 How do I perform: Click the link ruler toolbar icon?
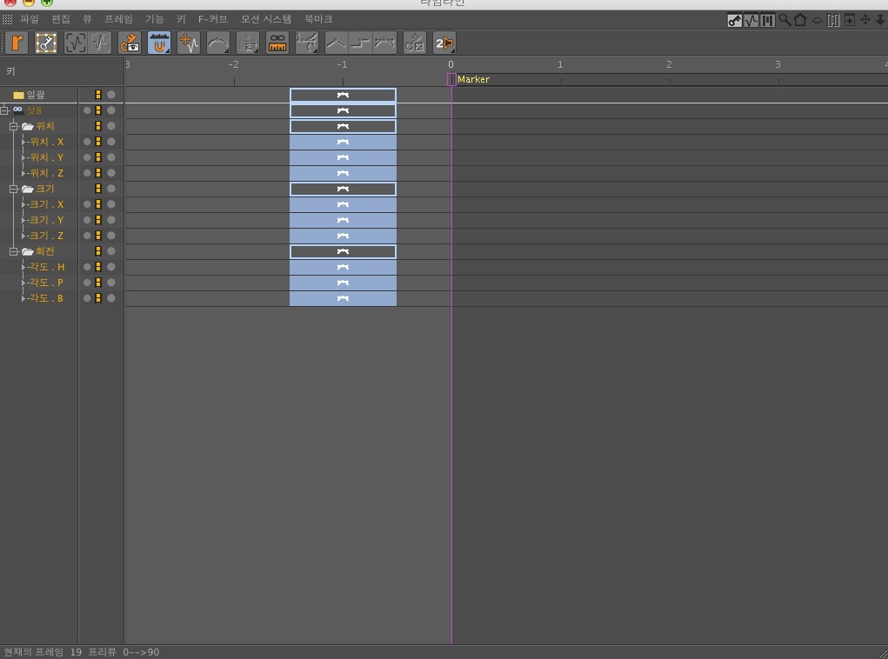[277, 43]
